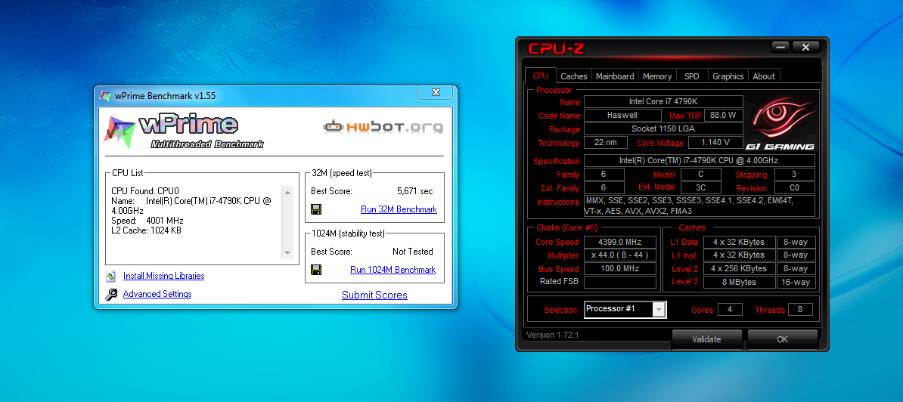Click the Cores value 4
Viewport: 903px width, 402px height.
tap(731, 309)
